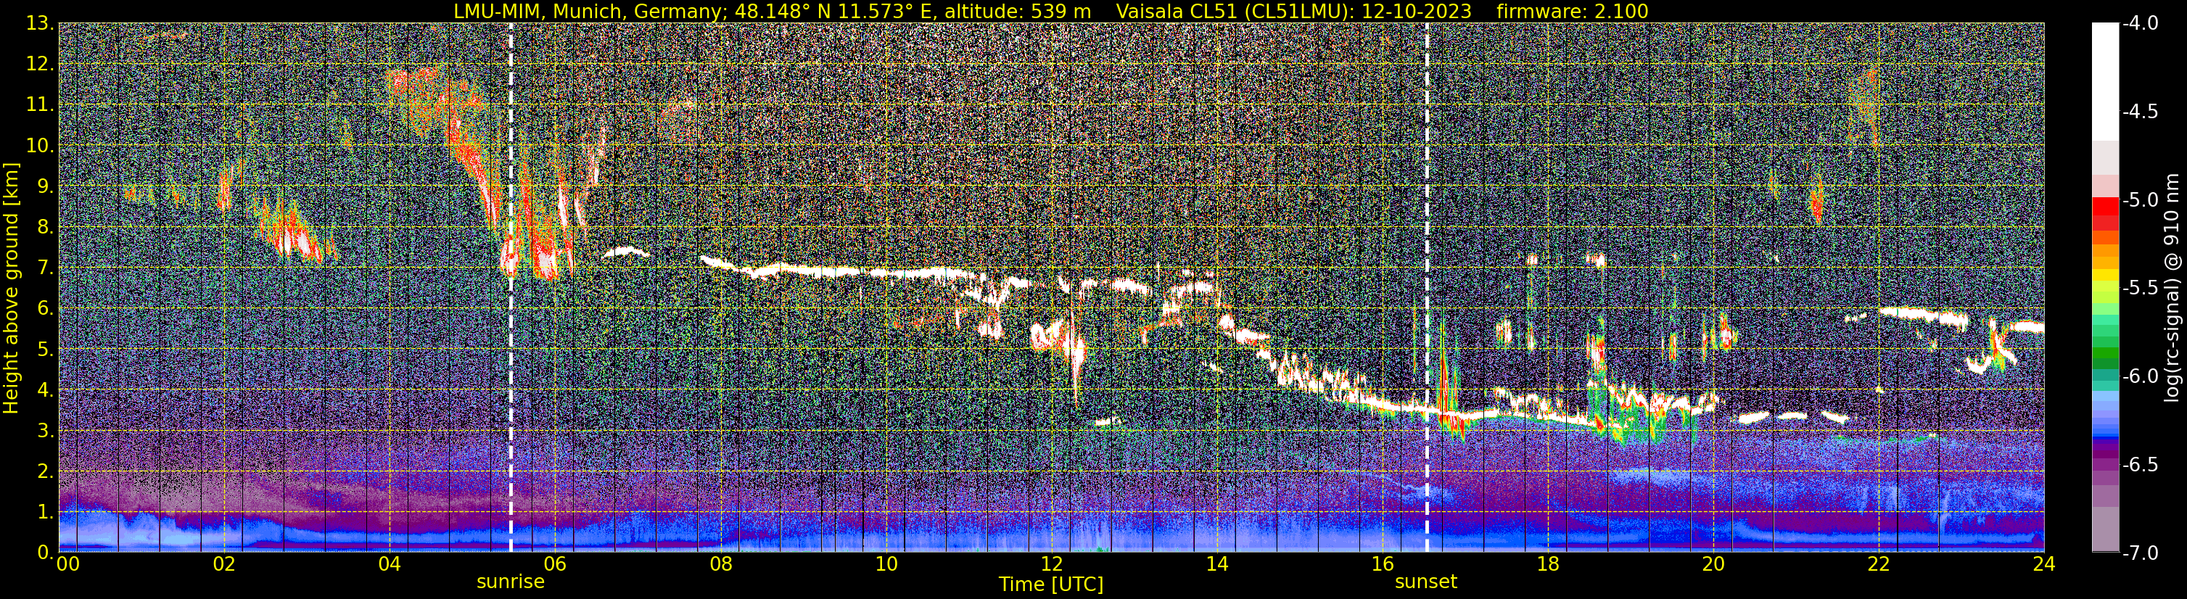Image resolution: width=2187 pixels, height=599 pixels.
Task: Click the time axis tick label '08'
Action: point(720,564)
